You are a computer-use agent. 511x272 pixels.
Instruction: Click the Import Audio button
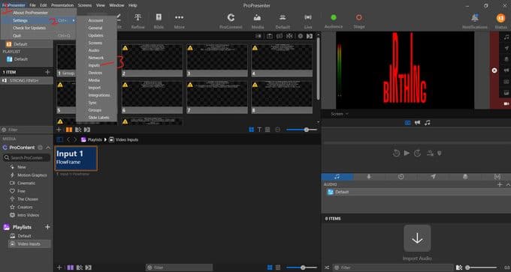point(417,239)
